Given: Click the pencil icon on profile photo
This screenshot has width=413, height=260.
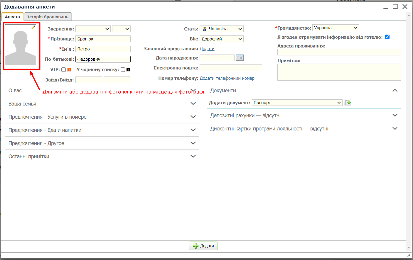Looking at the screenshot, I should pyautogui.click(x=33, y=27).
